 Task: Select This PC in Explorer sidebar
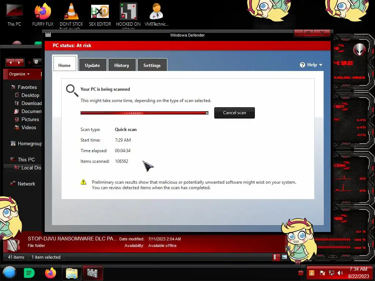coord(23,160)
